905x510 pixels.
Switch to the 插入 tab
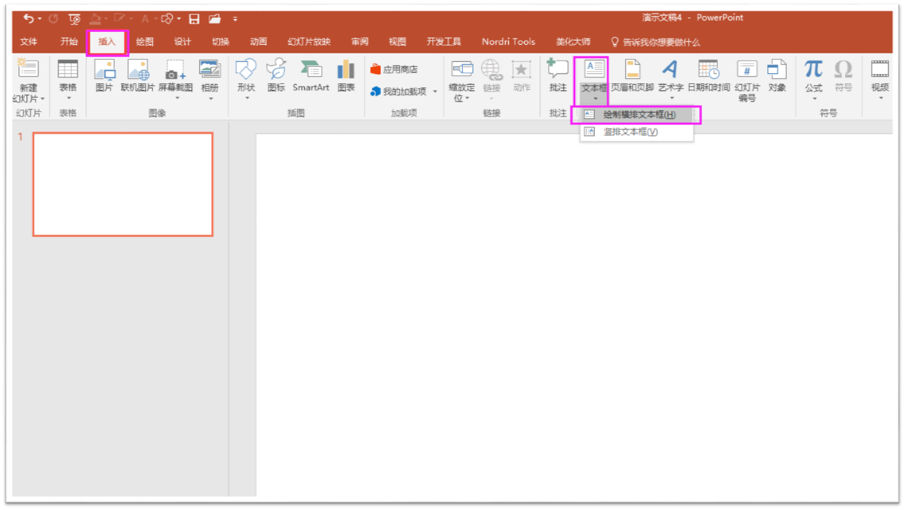coord(107,42)
